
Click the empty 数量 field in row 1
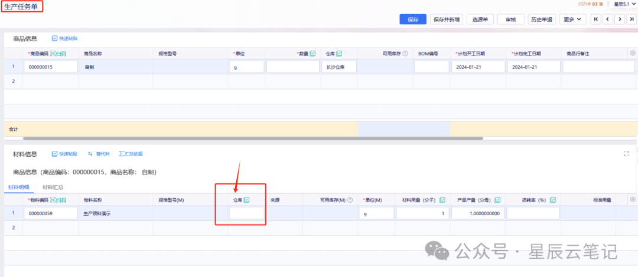[293, 67]
